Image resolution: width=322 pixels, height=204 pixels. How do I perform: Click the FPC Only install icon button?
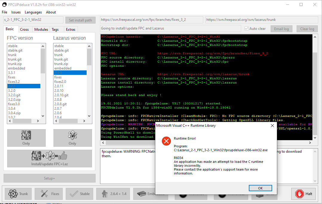26,138
